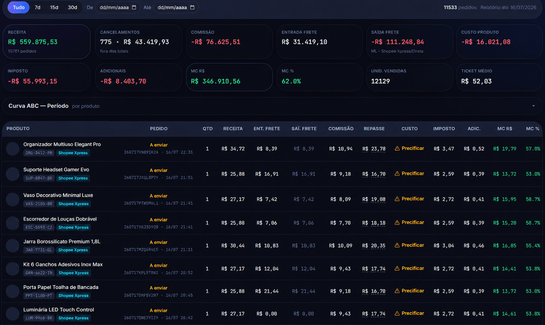Click warning icon in Kit 6 Ganchos row
This screenshot has width=545, height=325.
tap(397, 268)
